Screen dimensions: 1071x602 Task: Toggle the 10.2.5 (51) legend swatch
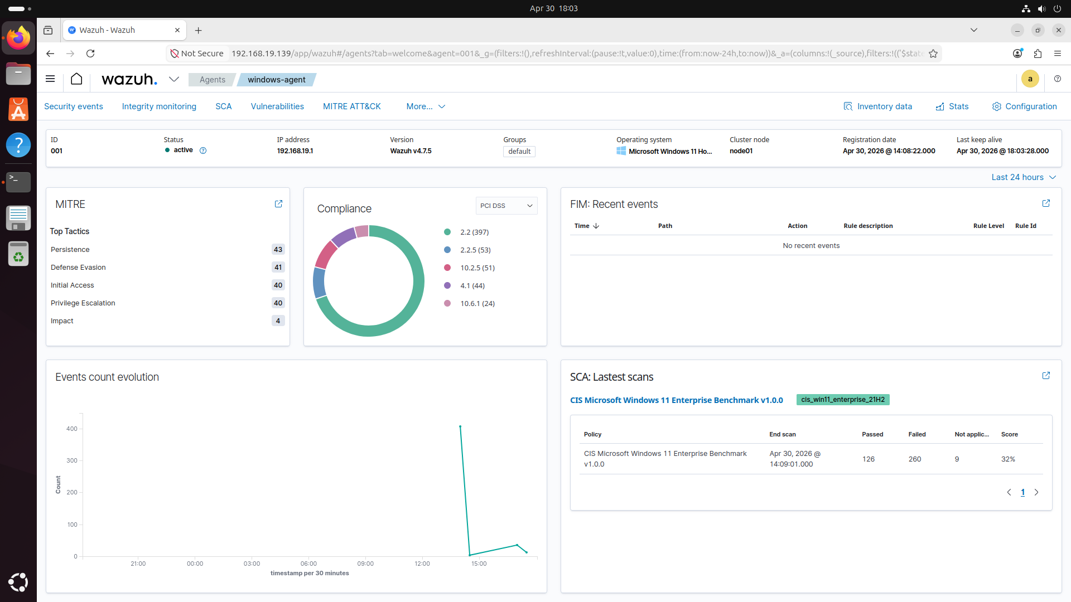447,268
